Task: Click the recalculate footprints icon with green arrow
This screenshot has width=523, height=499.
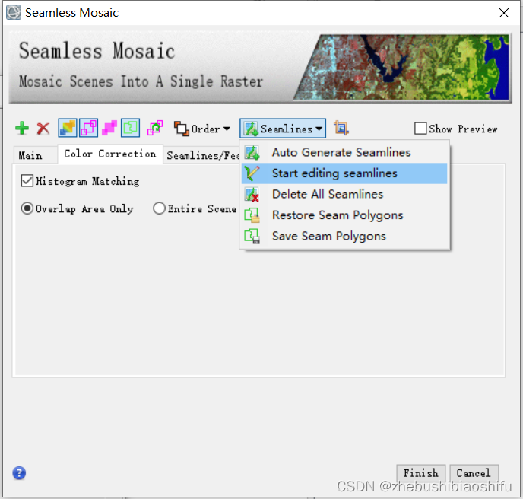Action: click(x=155, y=128)
